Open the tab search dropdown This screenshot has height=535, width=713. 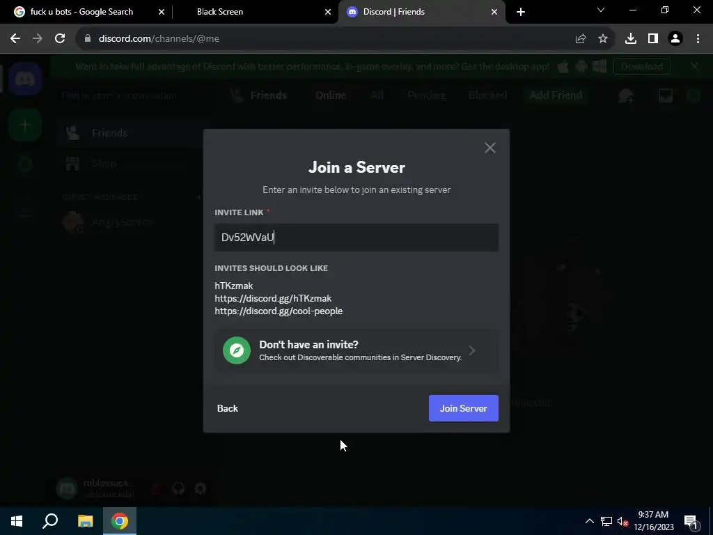tap(601, 10)
